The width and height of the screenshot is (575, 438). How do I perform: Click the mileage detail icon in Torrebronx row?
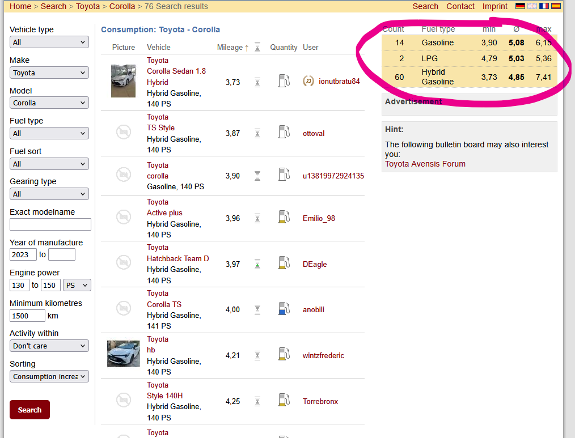257,401
